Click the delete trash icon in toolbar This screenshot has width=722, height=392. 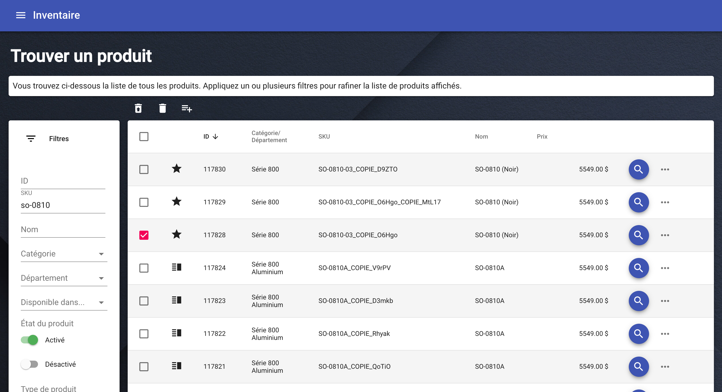[x=163, y=108]
